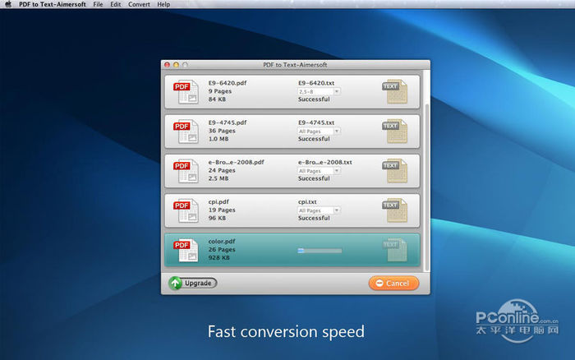Image resolution: width=575 pixels, height=360 pixels.
Task: Click the Successful status under cpi.txt
Action: point(314,219)
